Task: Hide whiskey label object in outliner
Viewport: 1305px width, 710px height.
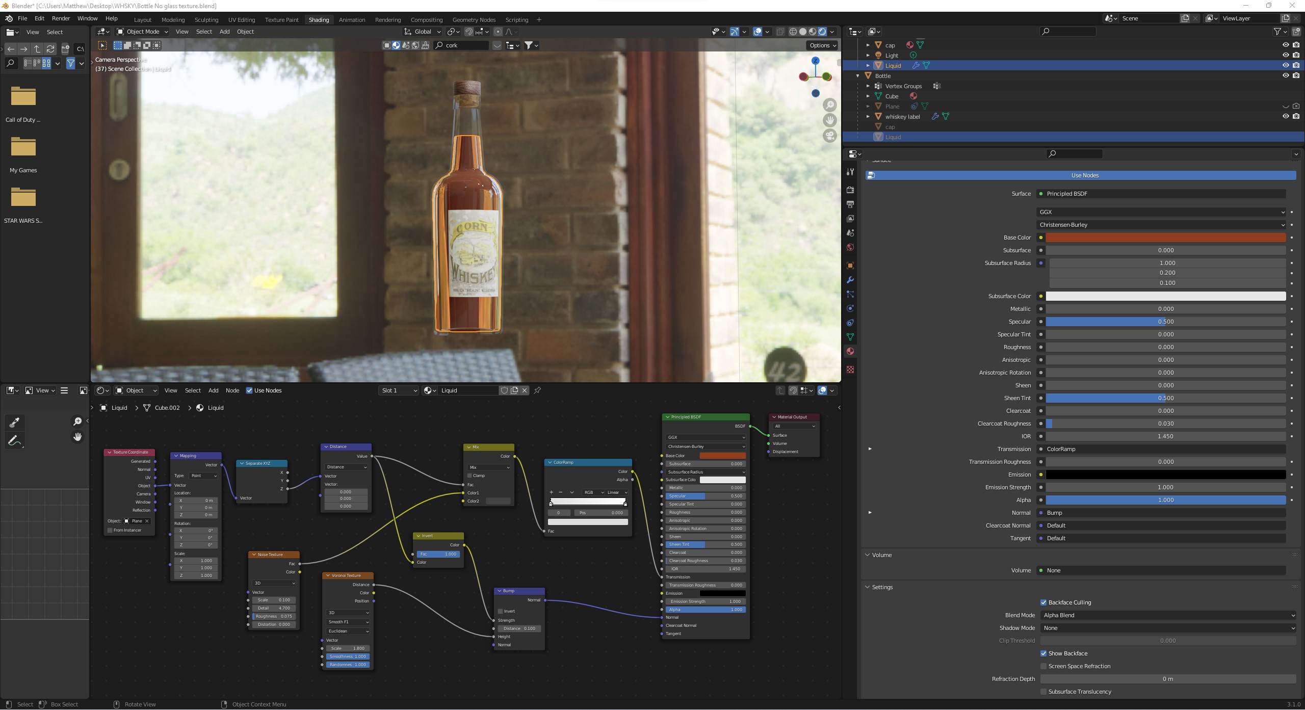Action: [1286, 116]
